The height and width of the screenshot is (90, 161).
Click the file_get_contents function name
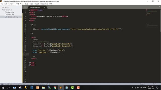coord(61,29)
